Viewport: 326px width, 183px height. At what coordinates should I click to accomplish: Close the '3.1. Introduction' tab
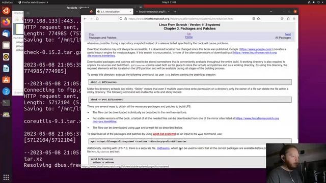click(x=130, y=12)
